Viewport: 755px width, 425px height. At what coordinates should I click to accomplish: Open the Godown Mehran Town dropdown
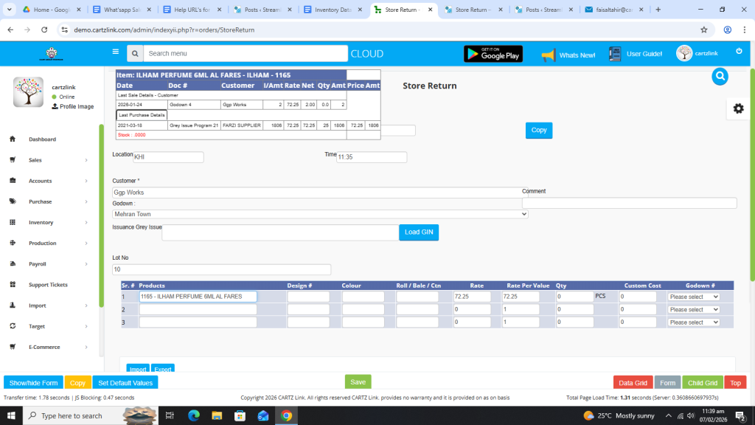coord(320,214)
